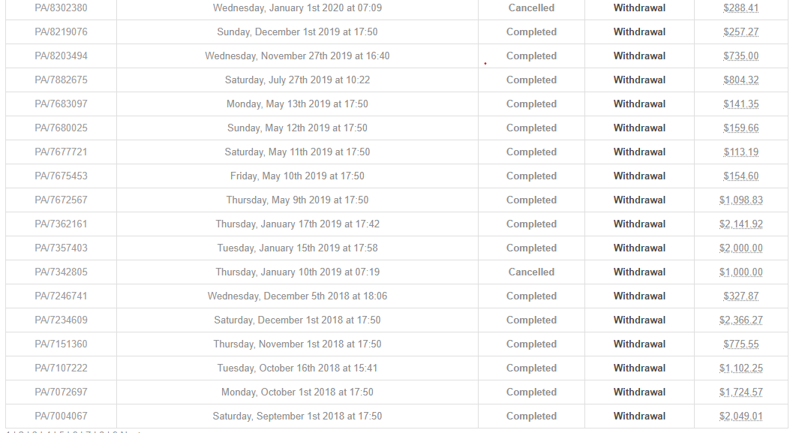Click transaction ID PA/7882675
Viewport: 796px width, 433px height.
(61, 80)
